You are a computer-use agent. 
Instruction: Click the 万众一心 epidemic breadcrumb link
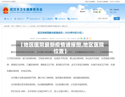tap(41, 26)
